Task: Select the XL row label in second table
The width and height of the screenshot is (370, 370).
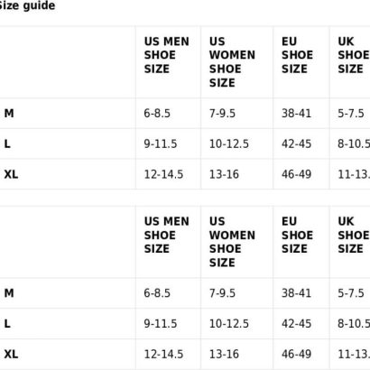Action: coord(11,354)
